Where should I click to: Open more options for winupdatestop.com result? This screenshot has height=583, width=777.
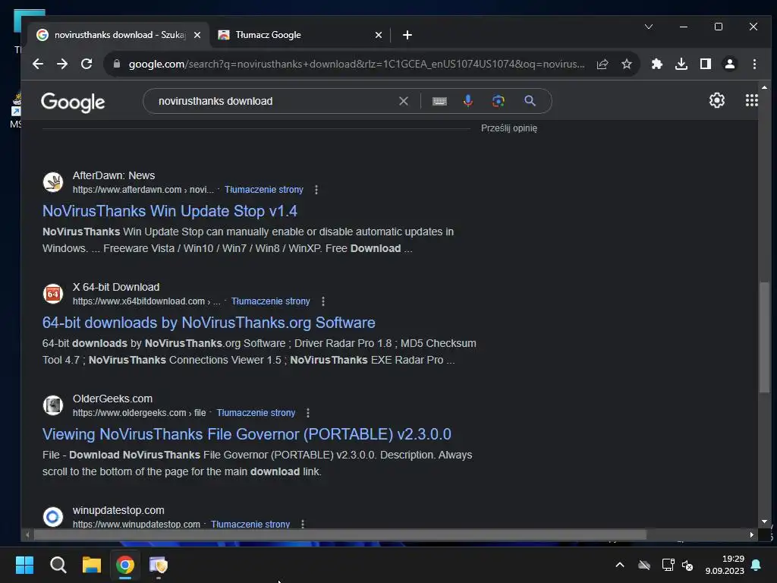pos(302,524)
